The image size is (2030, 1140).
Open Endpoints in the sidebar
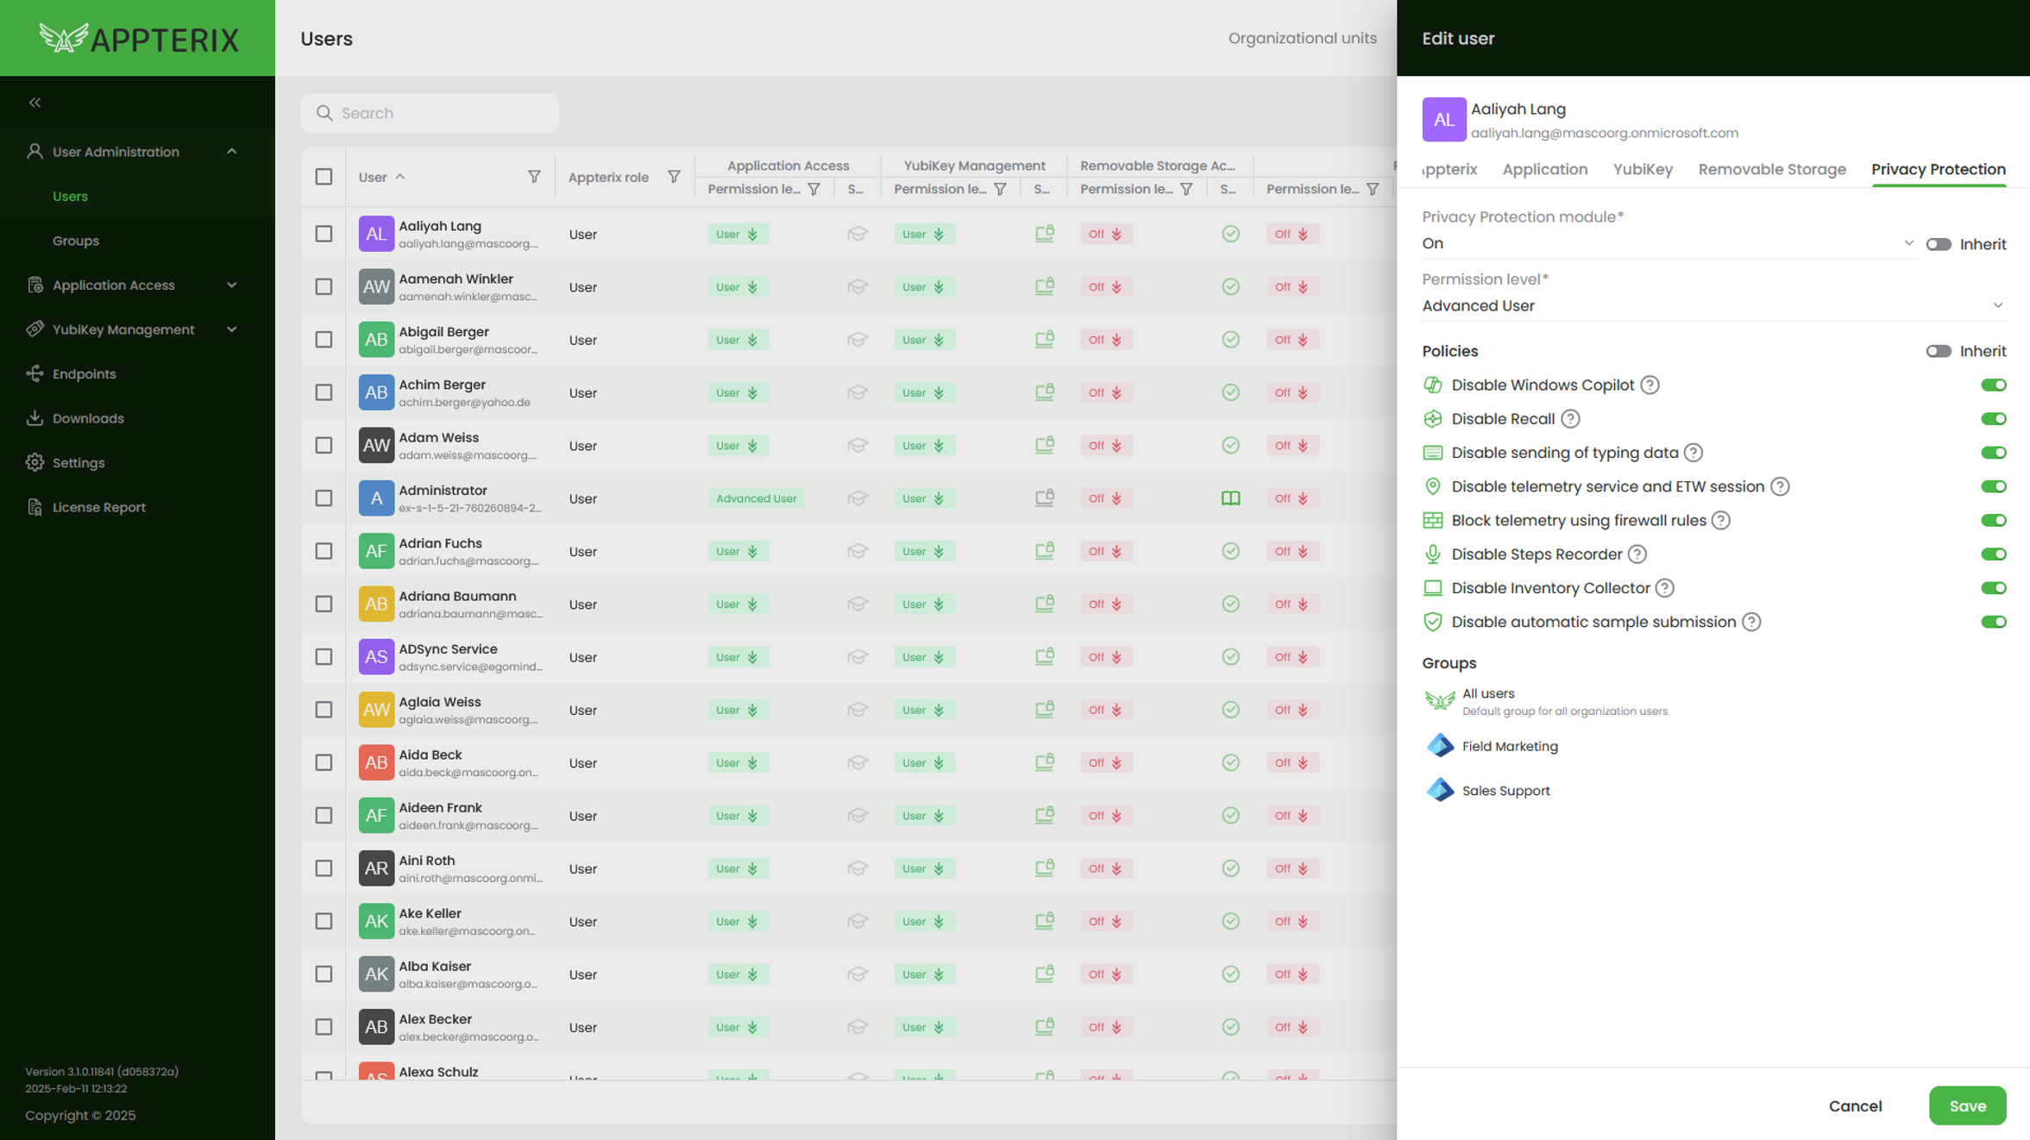[x=84, y=373]
